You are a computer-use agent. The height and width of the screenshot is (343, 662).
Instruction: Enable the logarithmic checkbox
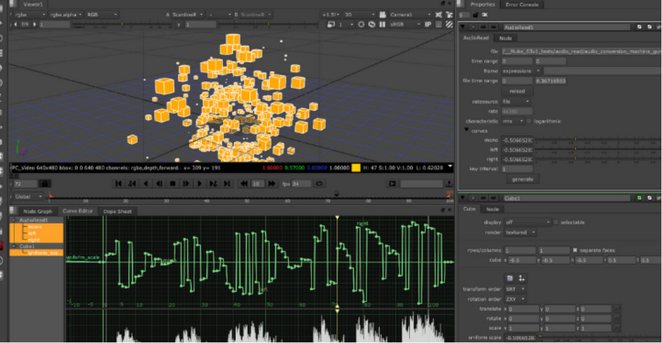click(x=530, y=121)
